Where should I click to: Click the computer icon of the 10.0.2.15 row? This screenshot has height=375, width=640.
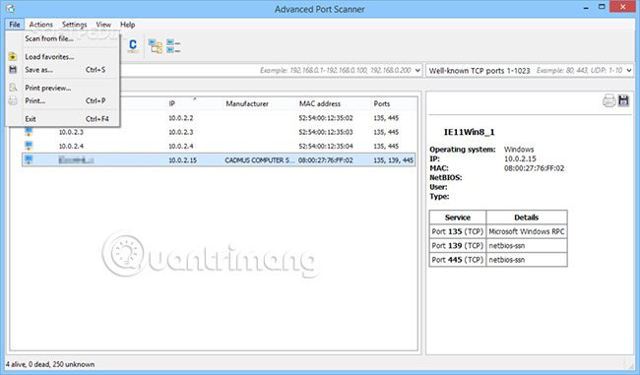coord(29,159)
